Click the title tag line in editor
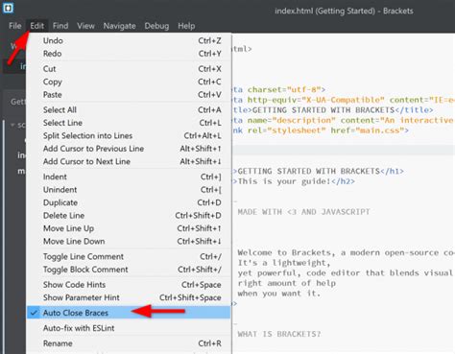Screen dimensions: 455x354 click(x=333, y=110)
